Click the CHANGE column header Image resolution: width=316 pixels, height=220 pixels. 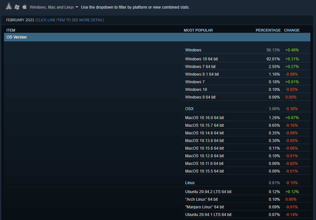coord(291,30)
